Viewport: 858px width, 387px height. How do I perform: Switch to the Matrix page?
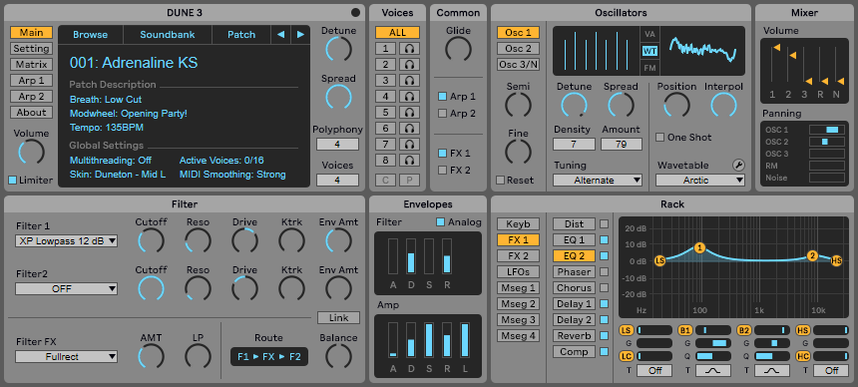(31, 65)
